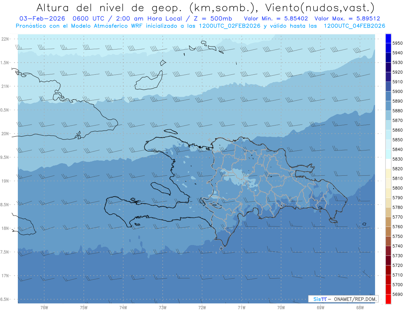Click the 75W longitude label
Viewport: 404px width, 312px height.
[84, 308]
